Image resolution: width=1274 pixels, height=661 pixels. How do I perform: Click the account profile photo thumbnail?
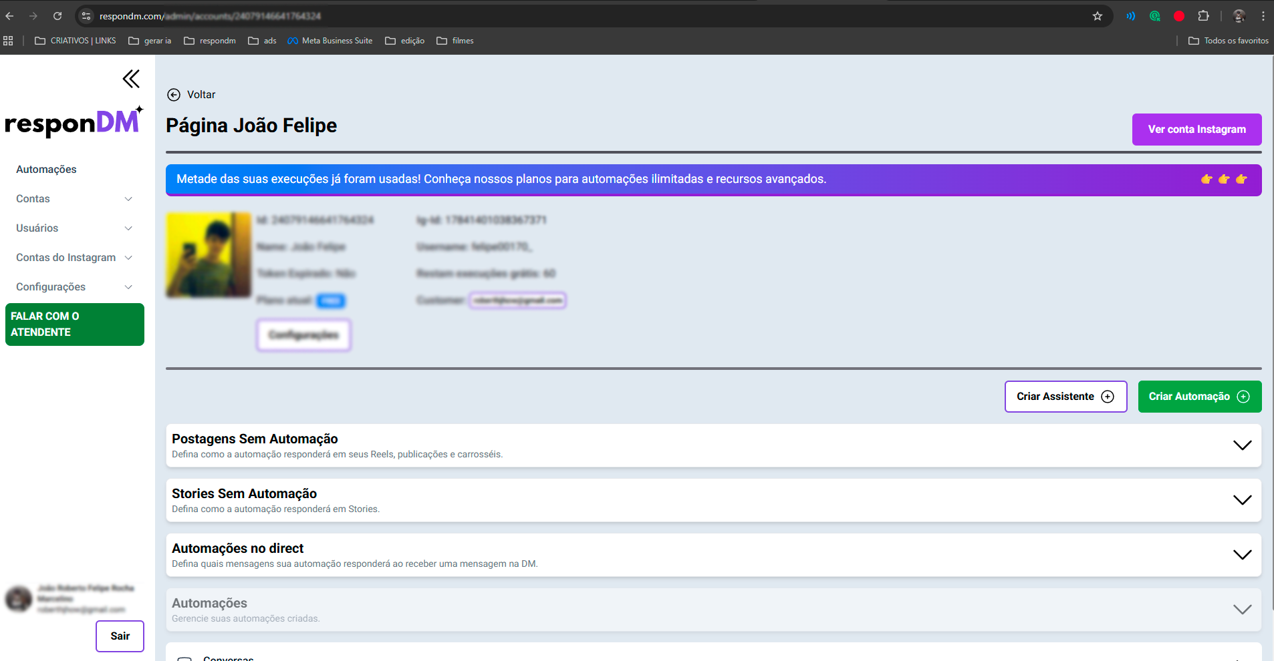click(x=208, y=255)
